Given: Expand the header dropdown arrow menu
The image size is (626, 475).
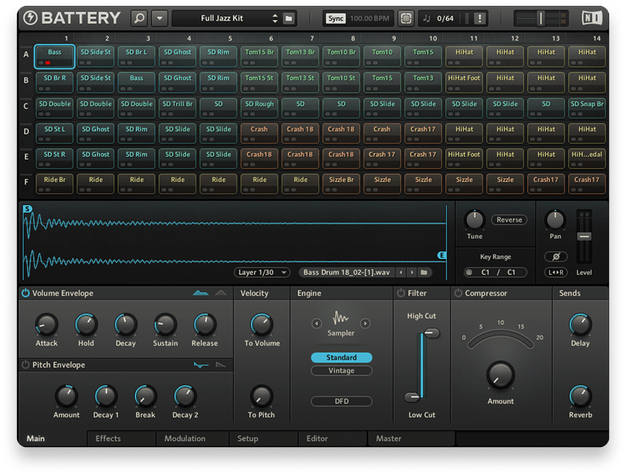Looking at the screenshot, I should pos(160,18).
